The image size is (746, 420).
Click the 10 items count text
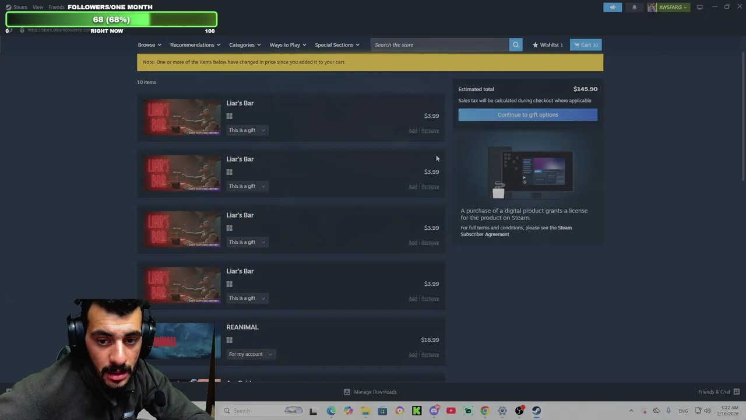point(146,82)
